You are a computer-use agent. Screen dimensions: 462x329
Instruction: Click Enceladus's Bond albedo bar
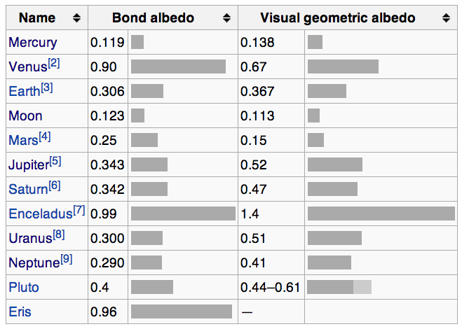183,214
